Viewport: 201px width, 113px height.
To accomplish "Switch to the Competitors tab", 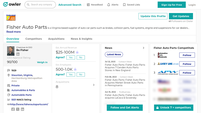I will tap(34, 39).
